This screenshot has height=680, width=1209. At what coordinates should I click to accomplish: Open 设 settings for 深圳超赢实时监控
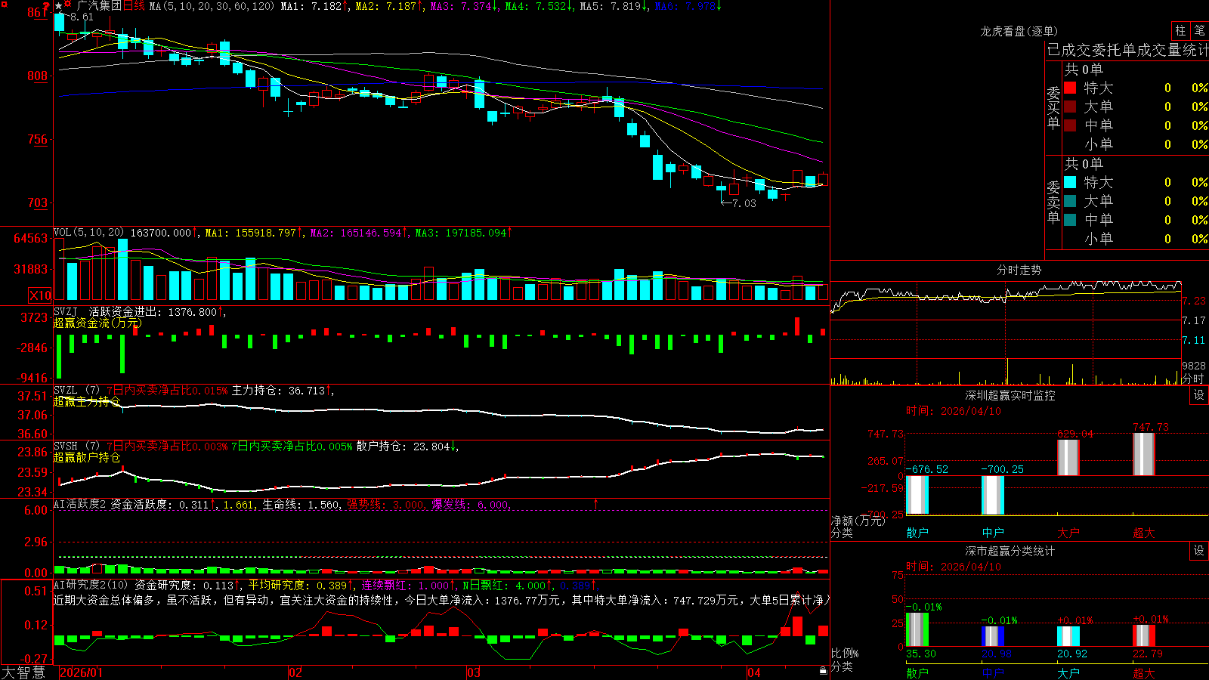[x=1199, y=395]
